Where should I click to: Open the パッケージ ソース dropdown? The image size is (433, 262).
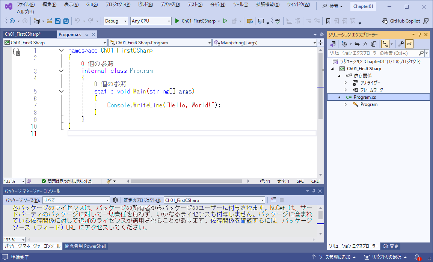77,200
